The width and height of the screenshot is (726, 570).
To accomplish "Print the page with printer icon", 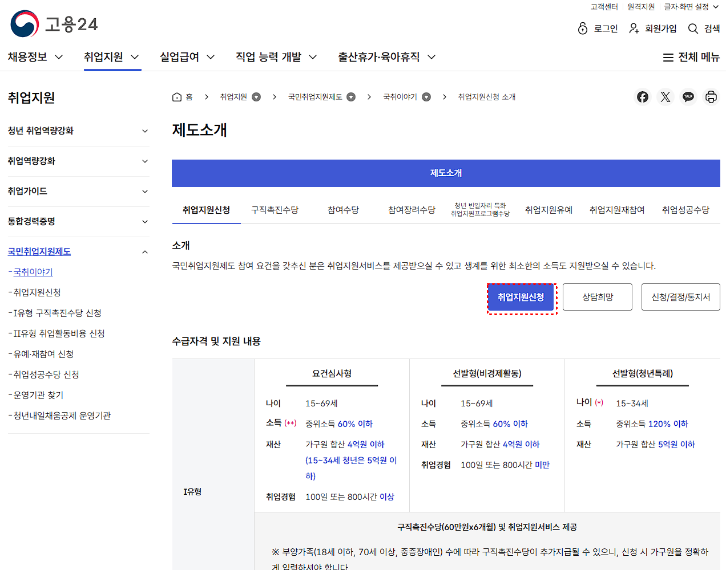I will [711, 97].
